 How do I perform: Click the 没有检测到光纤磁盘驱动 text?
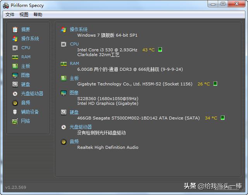(x=102, y=133)
